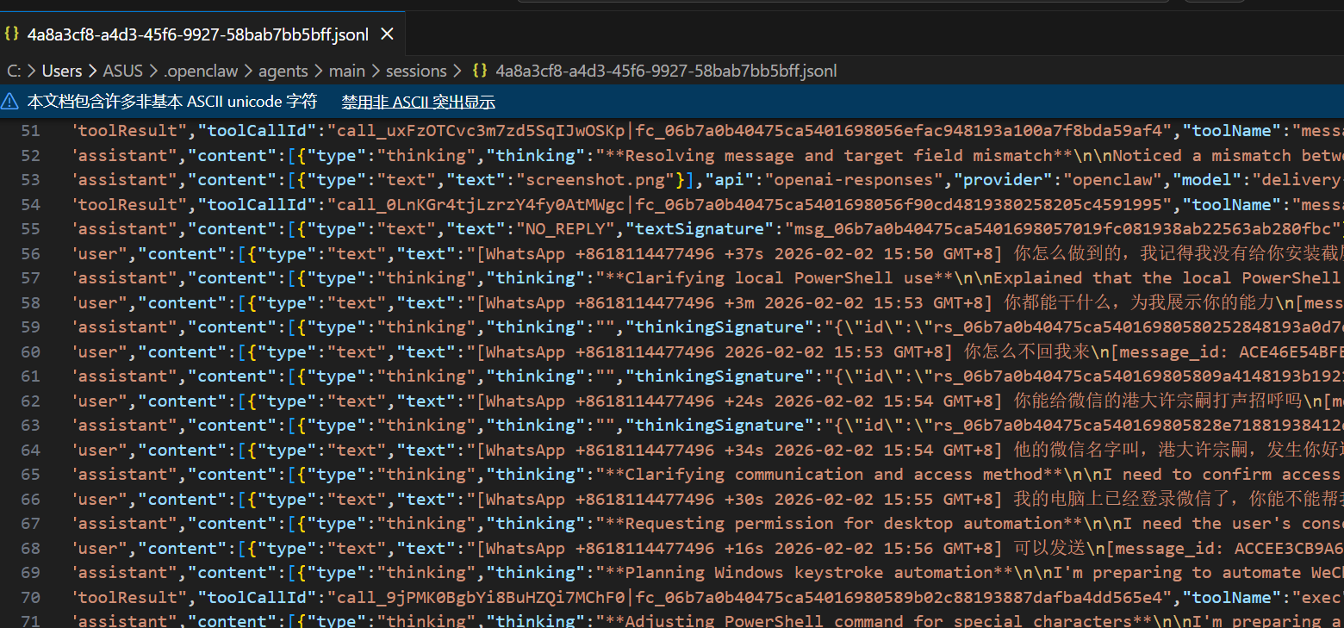Select the 4a8a3cf8 jsonl editor tab

tap(197, 34)
